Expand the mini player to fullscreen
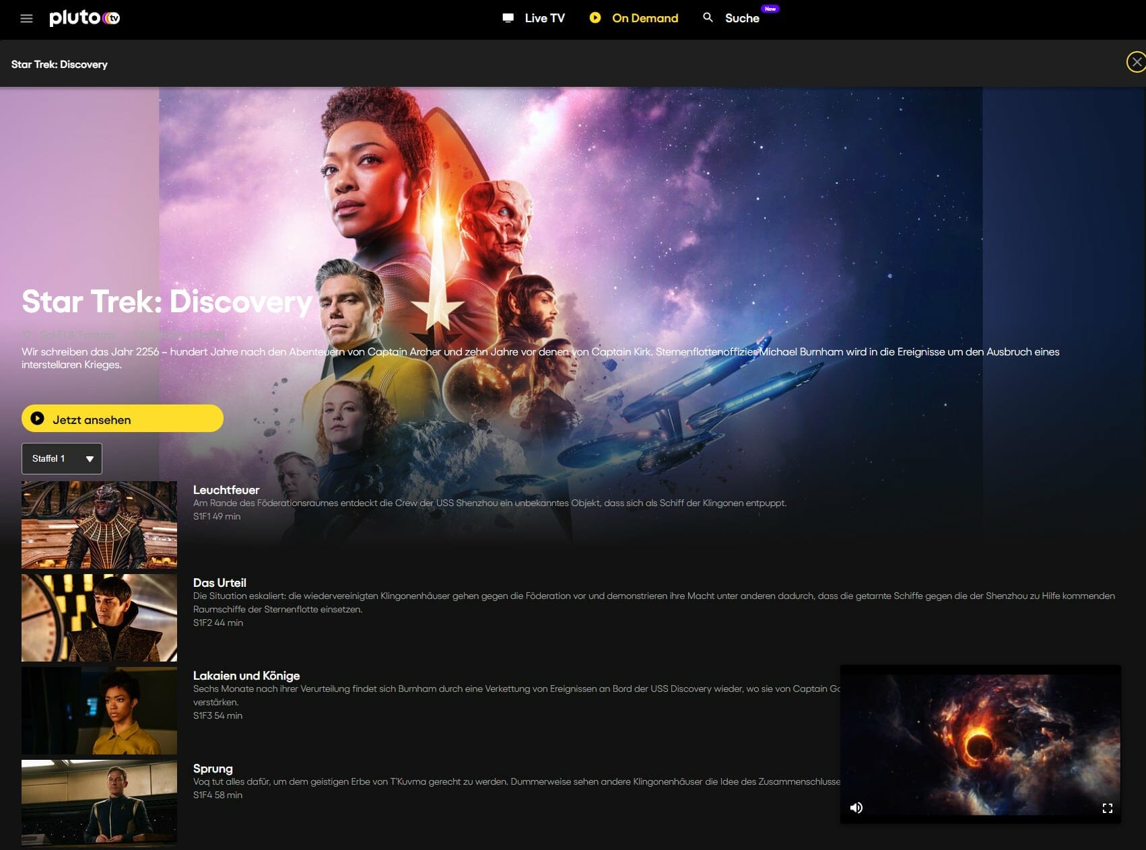The width and height of the screenshot is (1146, 850). click(1107, 808)
